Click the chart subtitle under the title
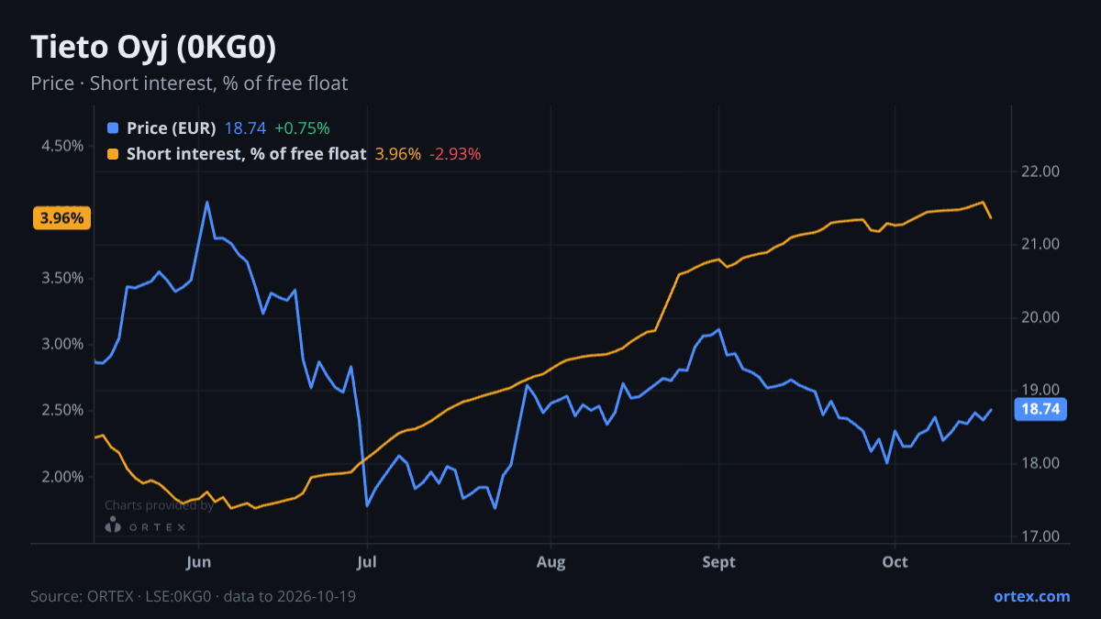This screenshot has width=1101, height=619. tap(189, 83)
